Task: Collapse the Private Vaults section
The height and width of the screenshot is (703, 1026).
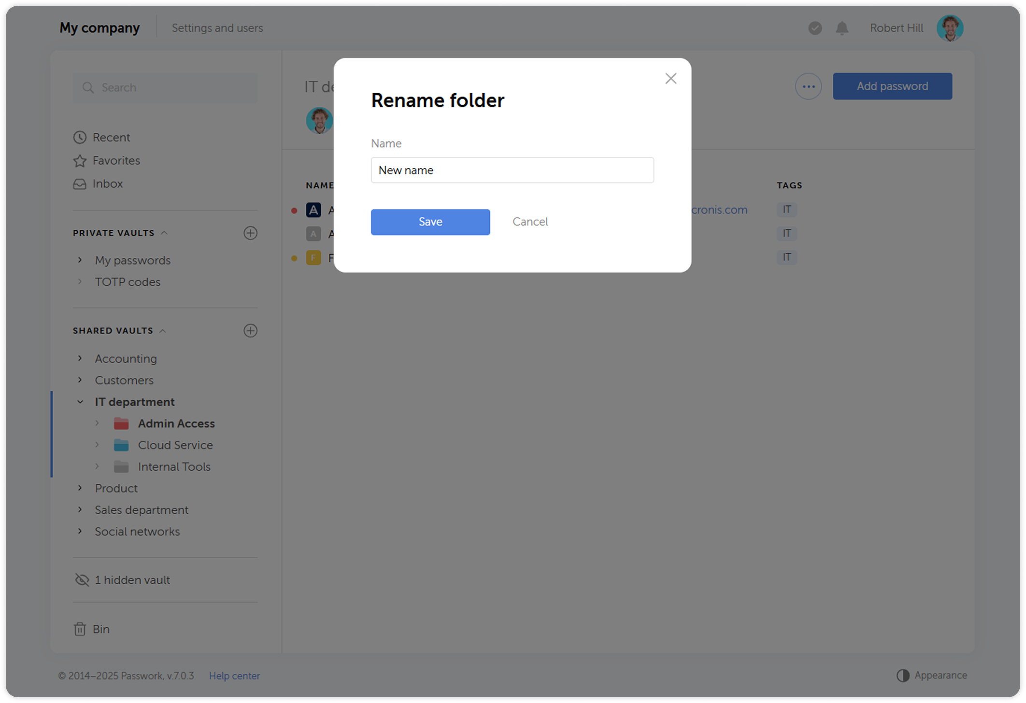Action: point(164,233)
